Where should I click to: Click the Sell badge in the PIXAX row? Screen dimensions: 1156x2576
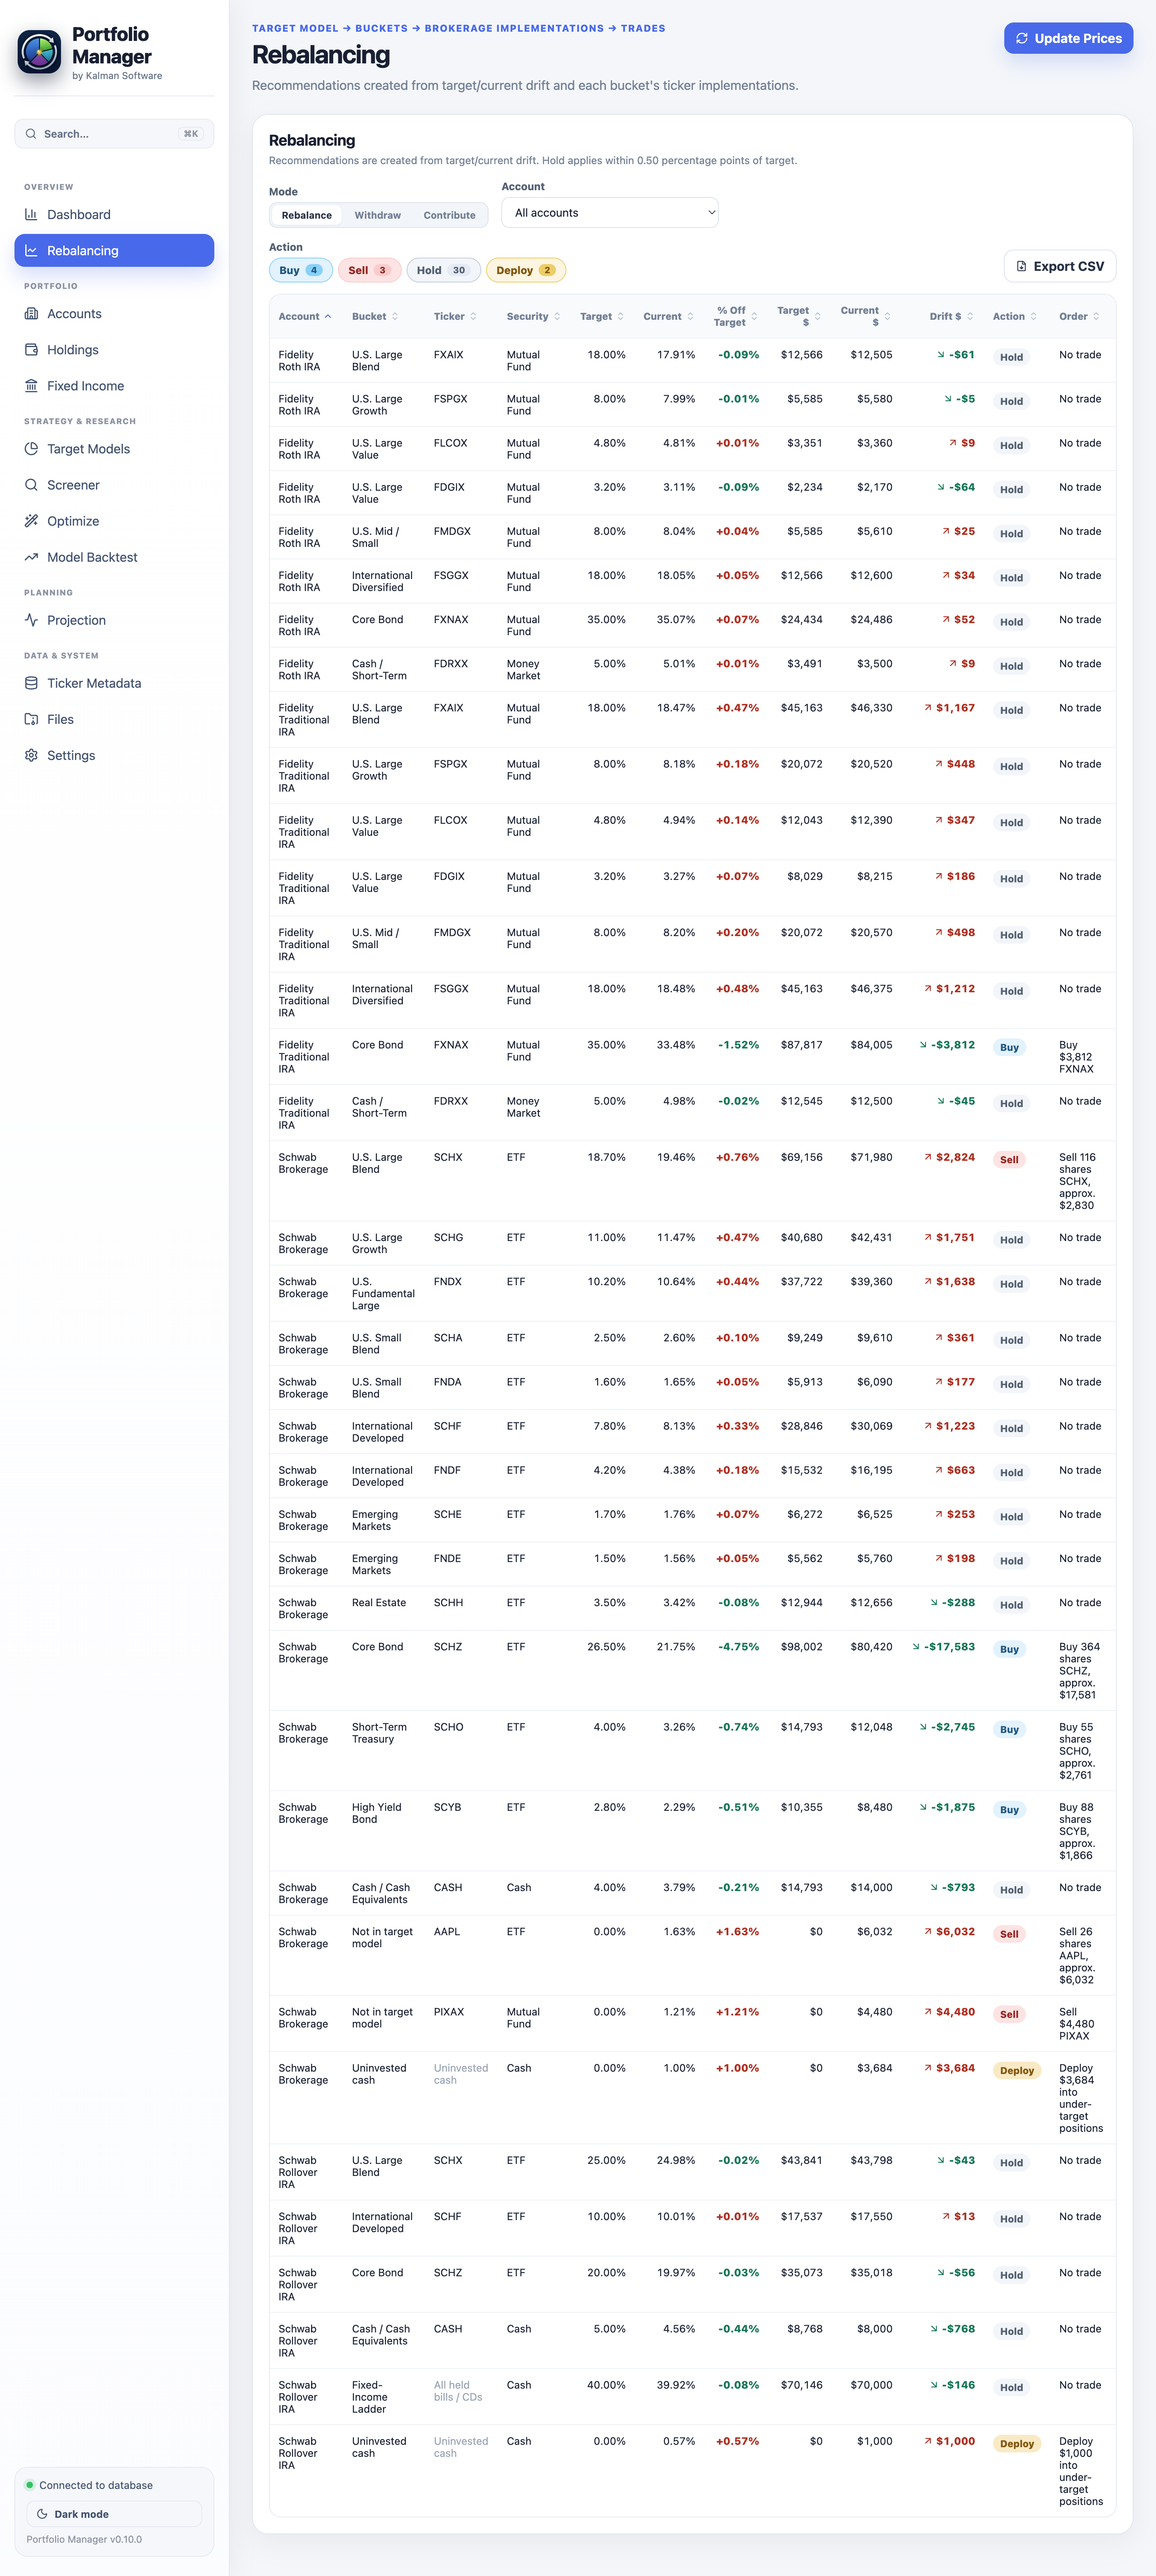[x=1009, y=2014]
